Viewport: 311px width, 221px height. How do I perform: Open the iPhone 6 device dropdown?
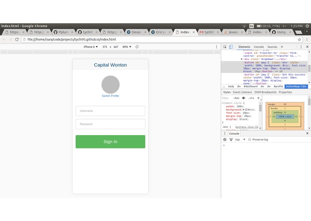click(x=91, y=47)
